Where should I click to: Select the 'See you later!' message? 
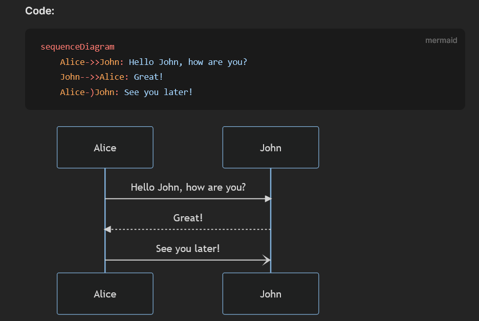(187, 249)
